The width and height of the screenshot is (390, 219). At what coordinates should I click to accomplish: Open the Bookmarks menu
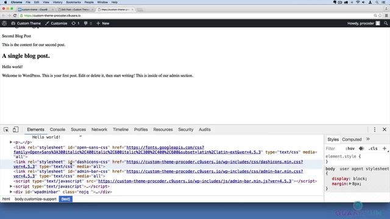73,2
